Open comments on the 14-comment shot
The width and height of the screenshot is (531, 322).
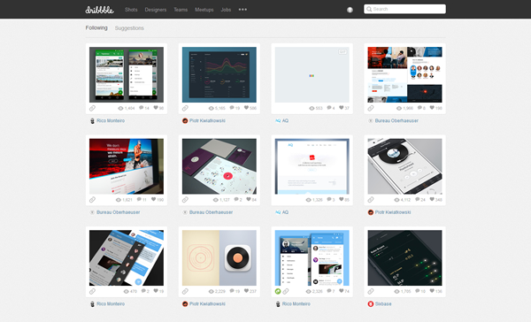[142, 108]
